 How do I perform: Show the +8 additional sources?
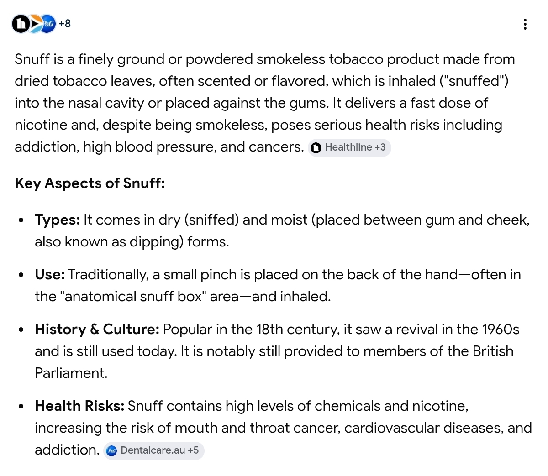[x=65, y=24]
